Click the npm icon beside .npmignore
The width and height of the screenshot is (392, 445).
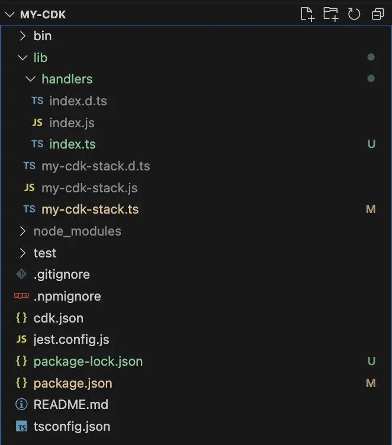[21, 296]
